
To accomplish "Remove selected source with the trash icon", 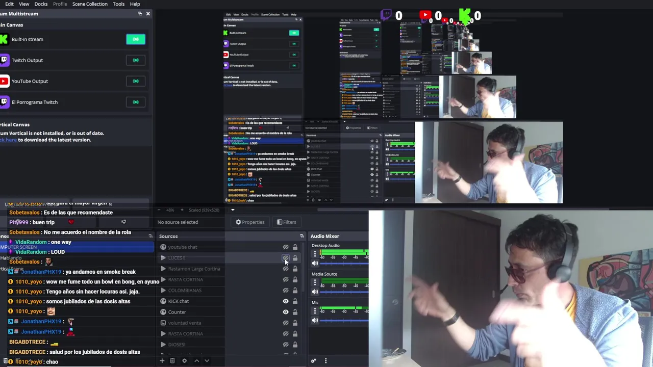I will click(x=172, y=361).
